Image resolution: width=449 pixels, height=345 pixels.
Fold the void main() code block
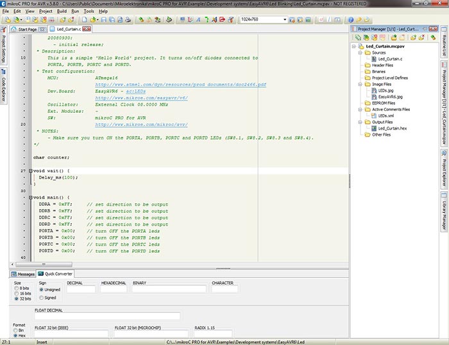pyautogui.click(x=30, y=198)
